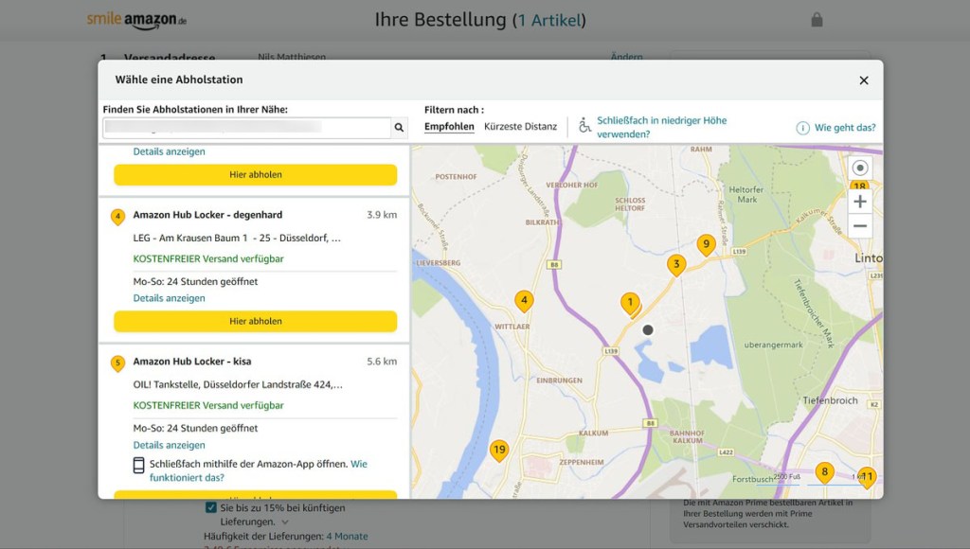Click the Verloher Hof label on the map
The height and width of the screenshot is (549, 970).
[x=571, y=185]
